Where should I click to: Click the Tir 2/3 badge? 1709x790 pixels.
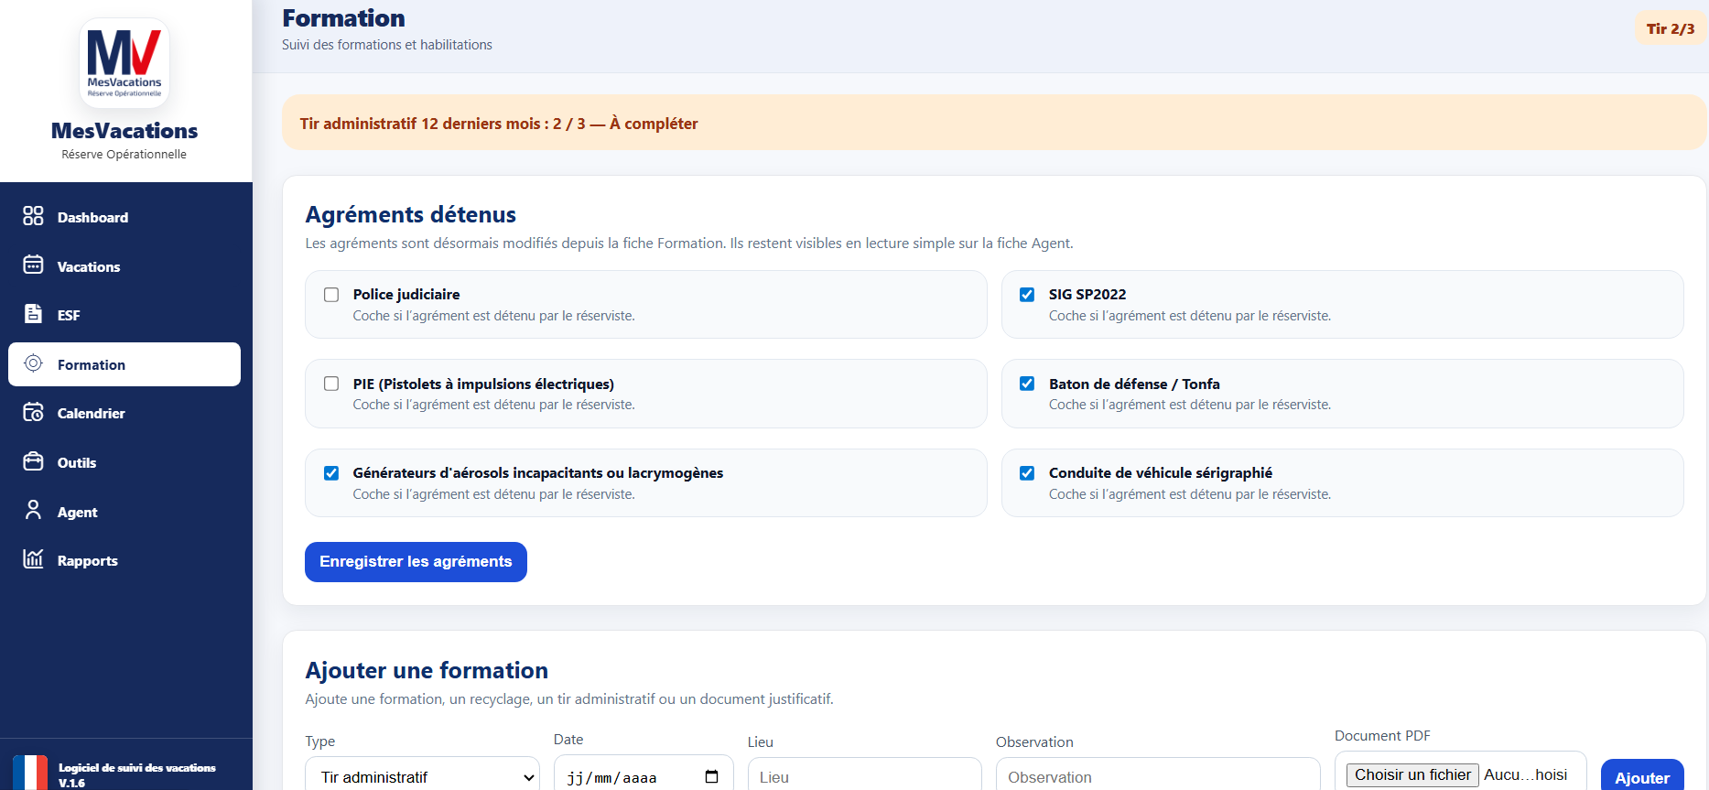click(x=1671, y=29)
